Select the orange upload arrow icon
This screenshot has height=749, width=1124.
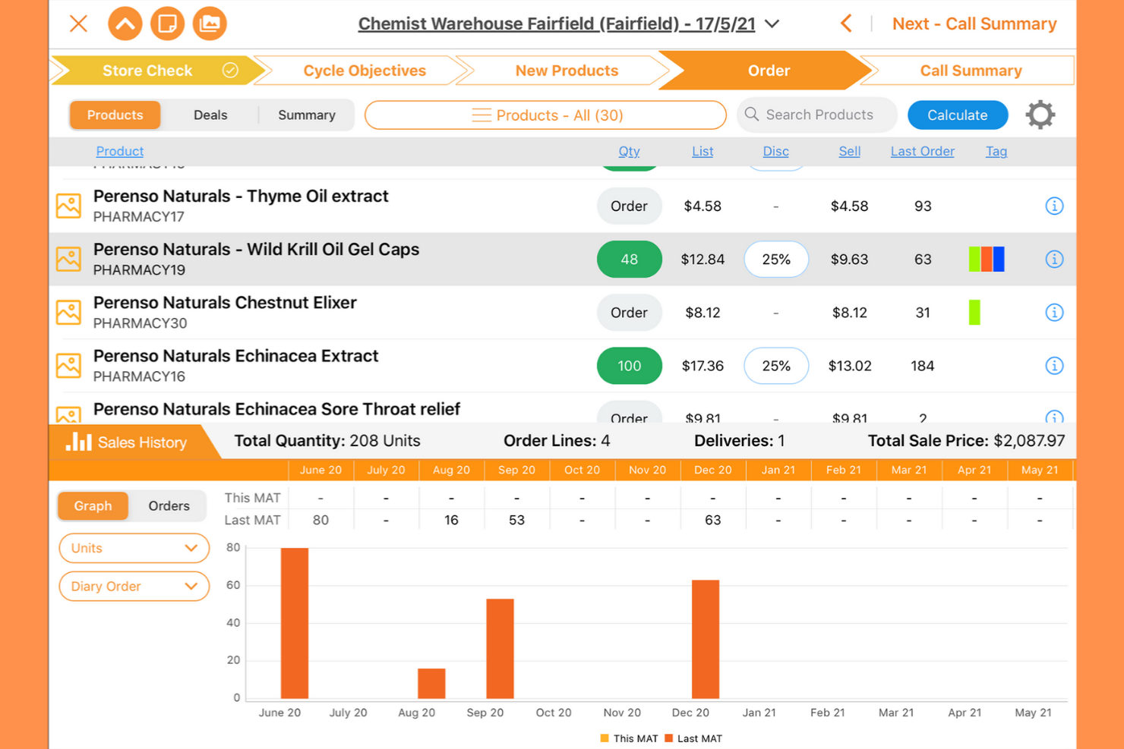coord(125,24)
